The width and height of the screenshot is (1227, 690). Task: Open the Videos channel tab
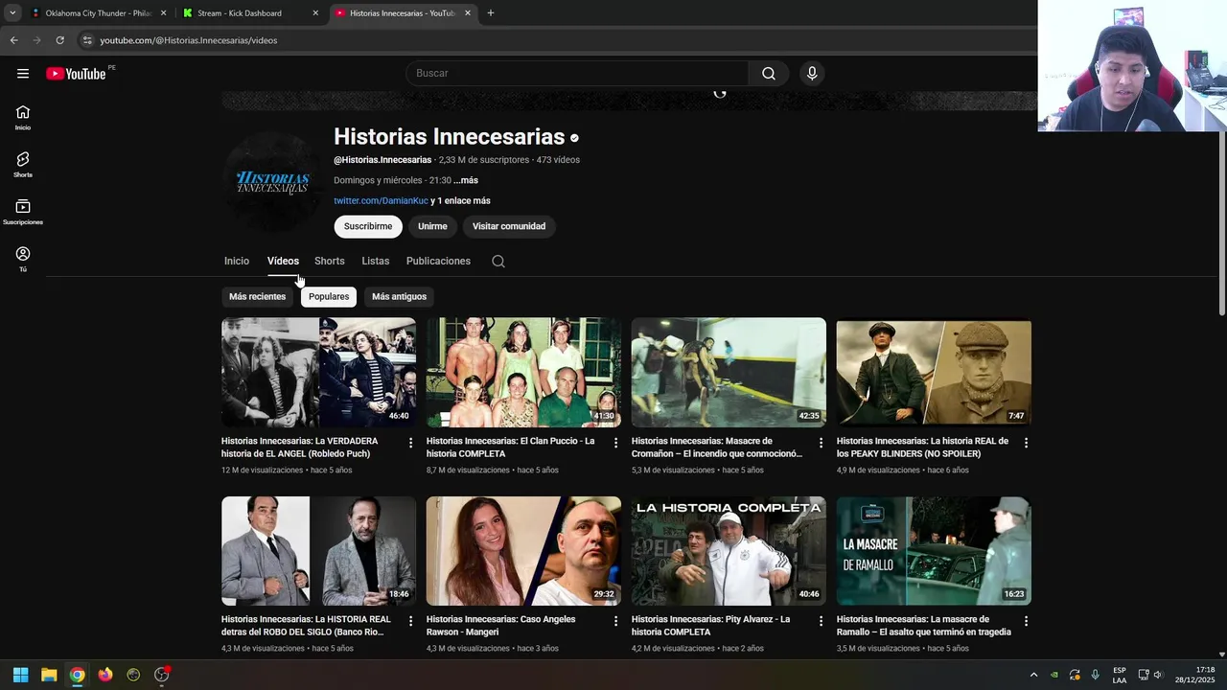(x=283, y=261)
